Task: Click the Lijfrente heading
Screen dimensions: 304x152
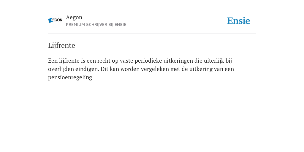Action: point(61,45)
